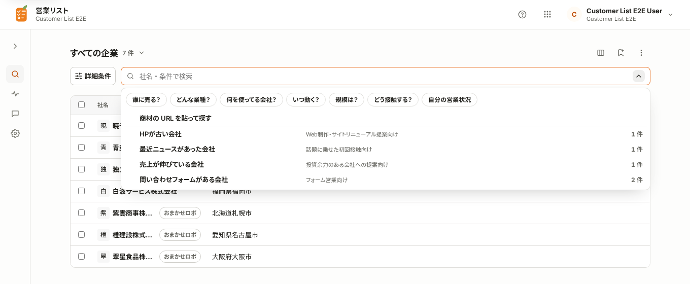Click the フォーム営業向け description
Screen dimensions: 690x284
click(x=327, y=180)
